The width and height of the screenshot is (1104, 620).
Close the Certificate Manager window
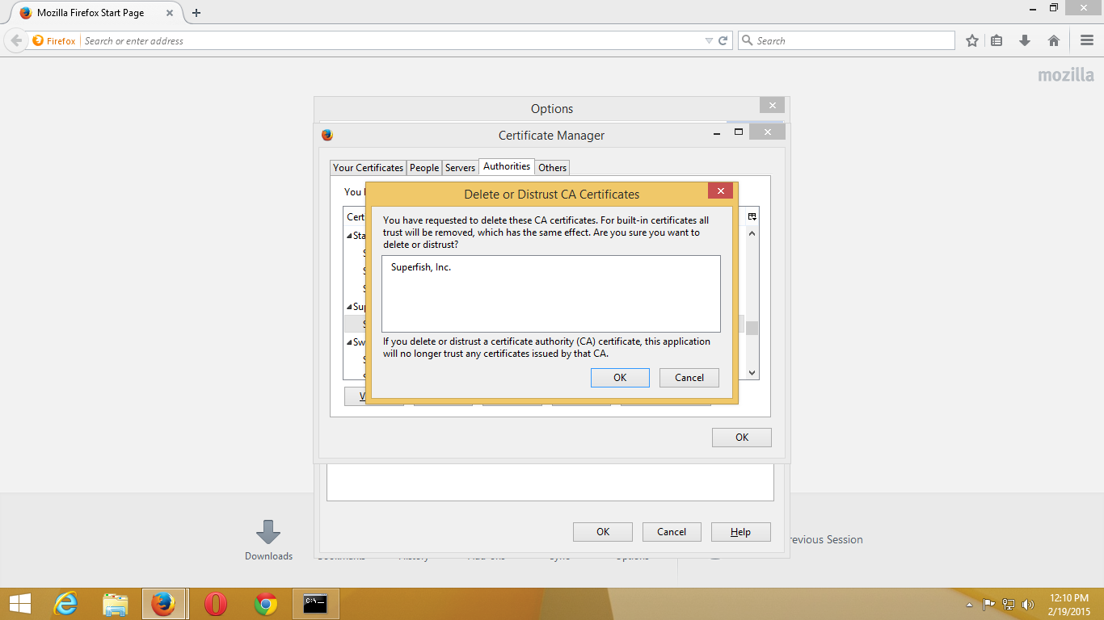click(x=767, y=132)
